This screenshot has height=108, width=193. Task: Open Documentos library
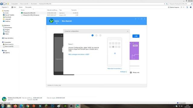[8, 28]
